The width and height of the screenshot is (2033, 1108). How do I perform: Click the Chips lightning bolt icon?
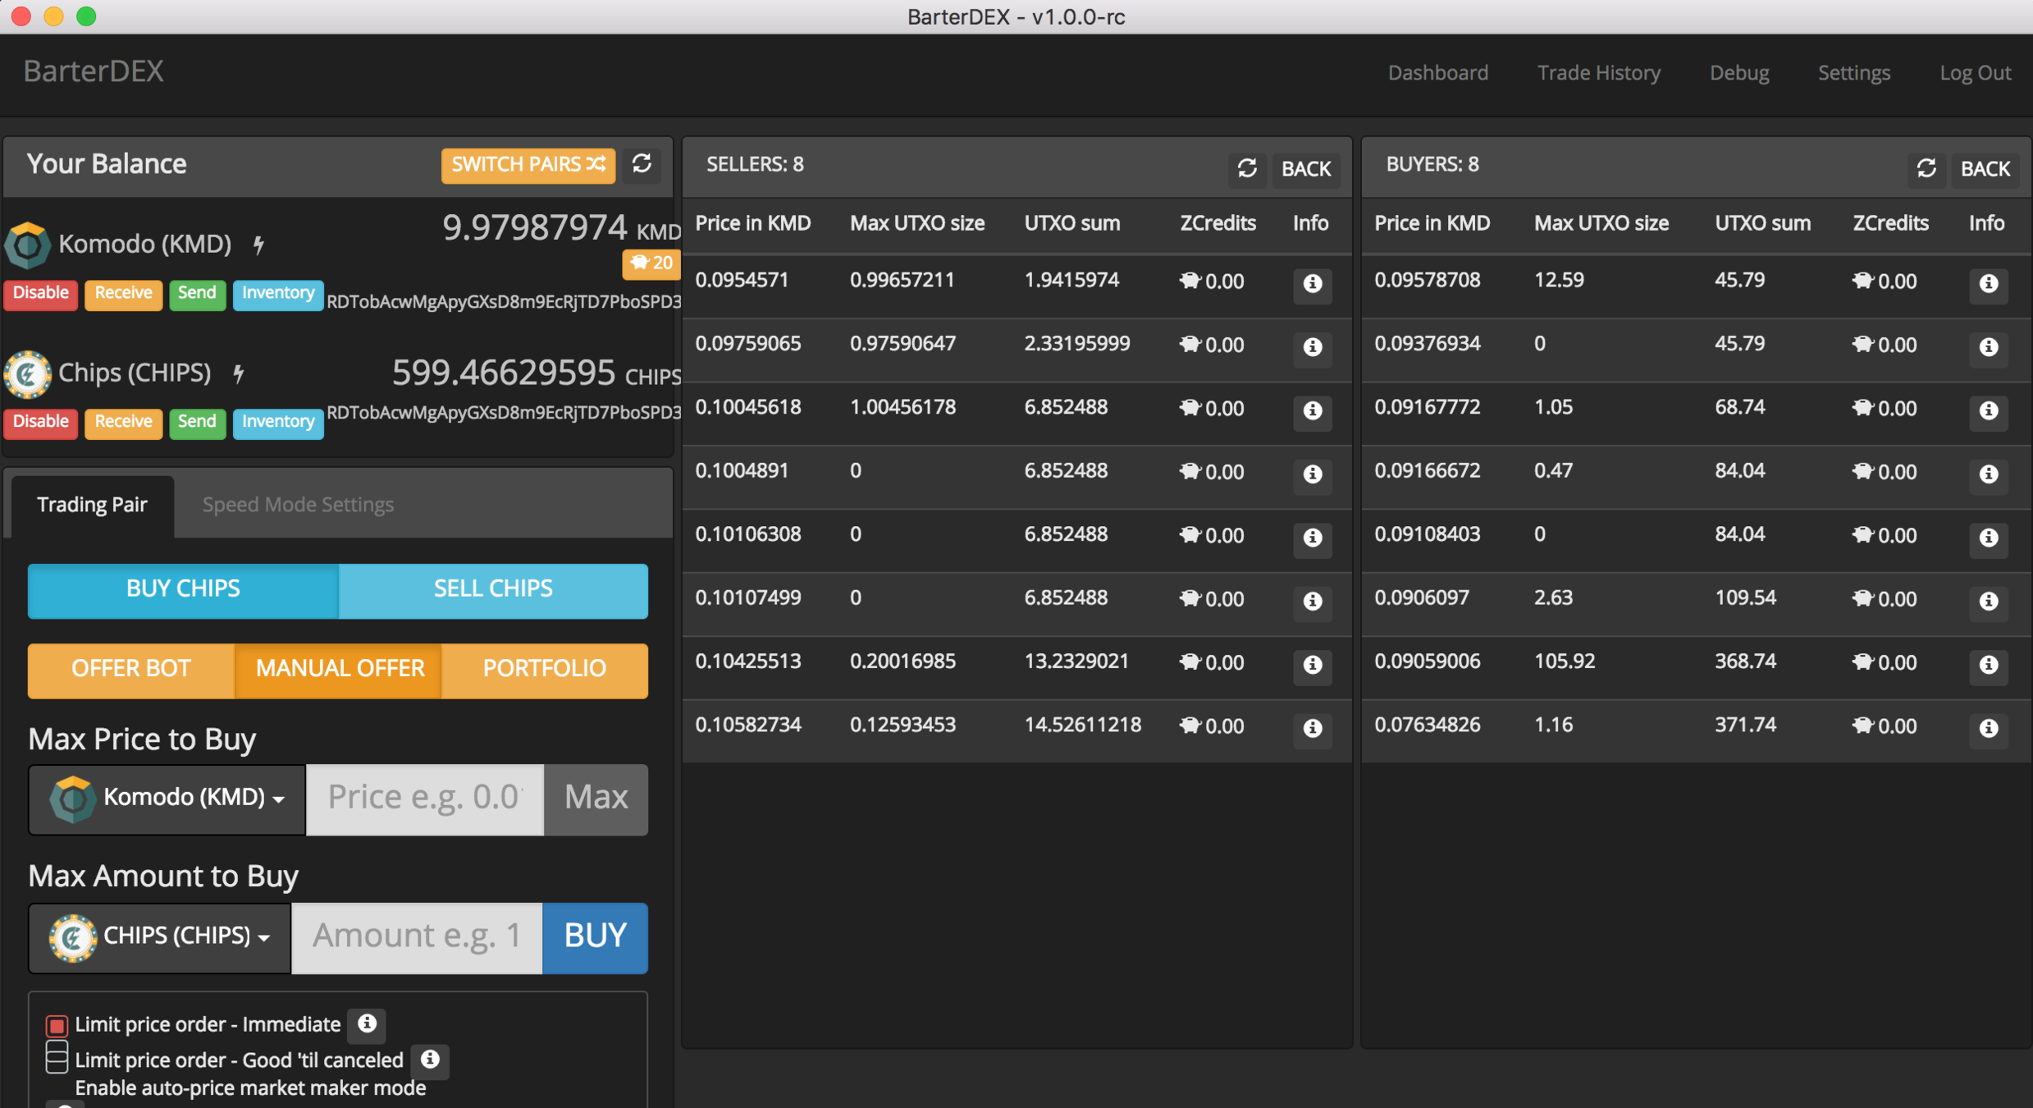[x=239, y=373]
